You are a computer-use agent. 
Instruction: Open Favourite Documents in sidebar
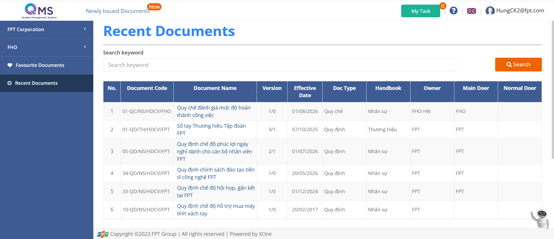[47, 65]
